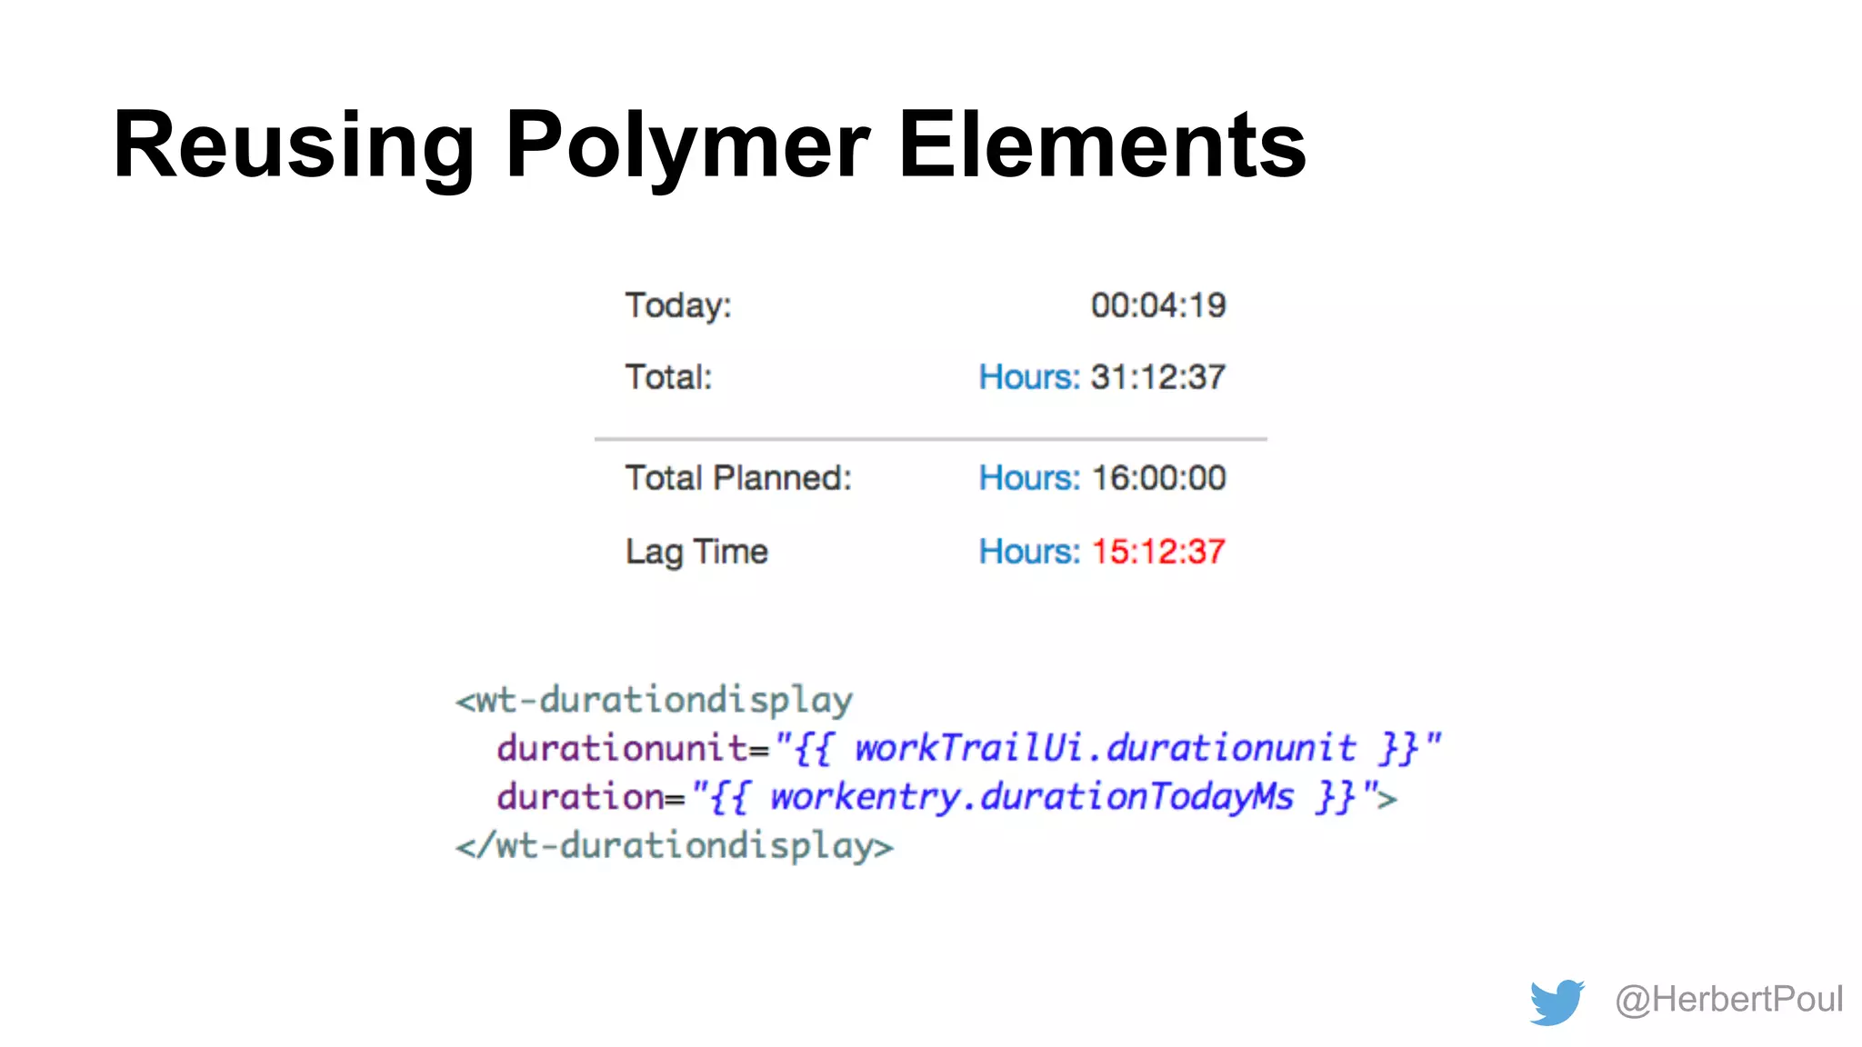The height and width of the screenshot is (1047, 1862).
Task: Click the workTrailUi.durationunit binding value
Action: click(x=1106, y=748)
